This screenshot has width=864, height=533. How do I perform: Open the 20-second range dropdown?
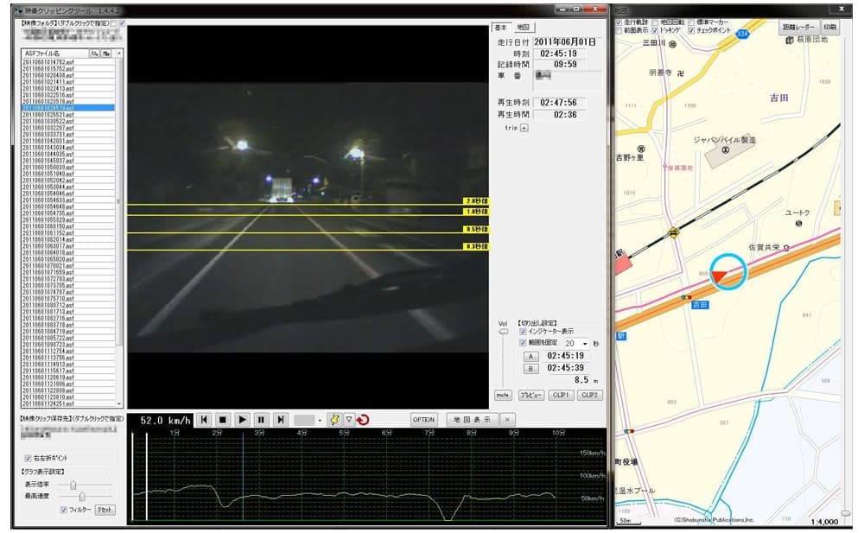tap(584, 344)
